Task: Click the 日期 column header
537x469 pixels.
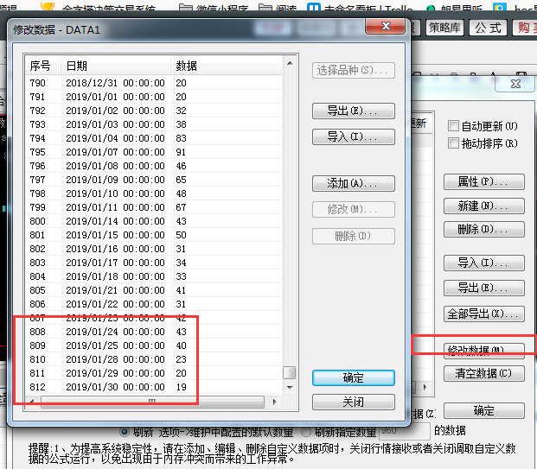Action: click(x=116, y=66)
